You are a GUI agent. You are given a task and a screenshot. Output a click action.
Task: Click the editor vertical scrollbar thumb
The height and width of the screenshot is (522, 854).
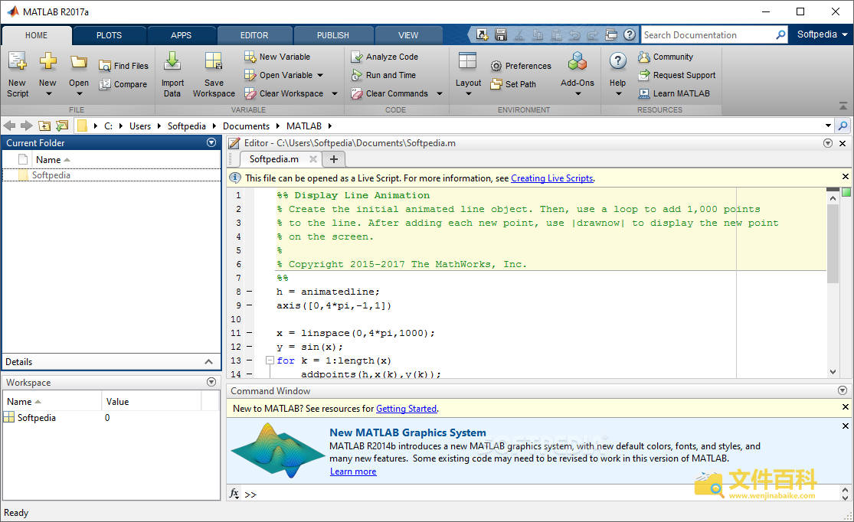click(833, 243)
